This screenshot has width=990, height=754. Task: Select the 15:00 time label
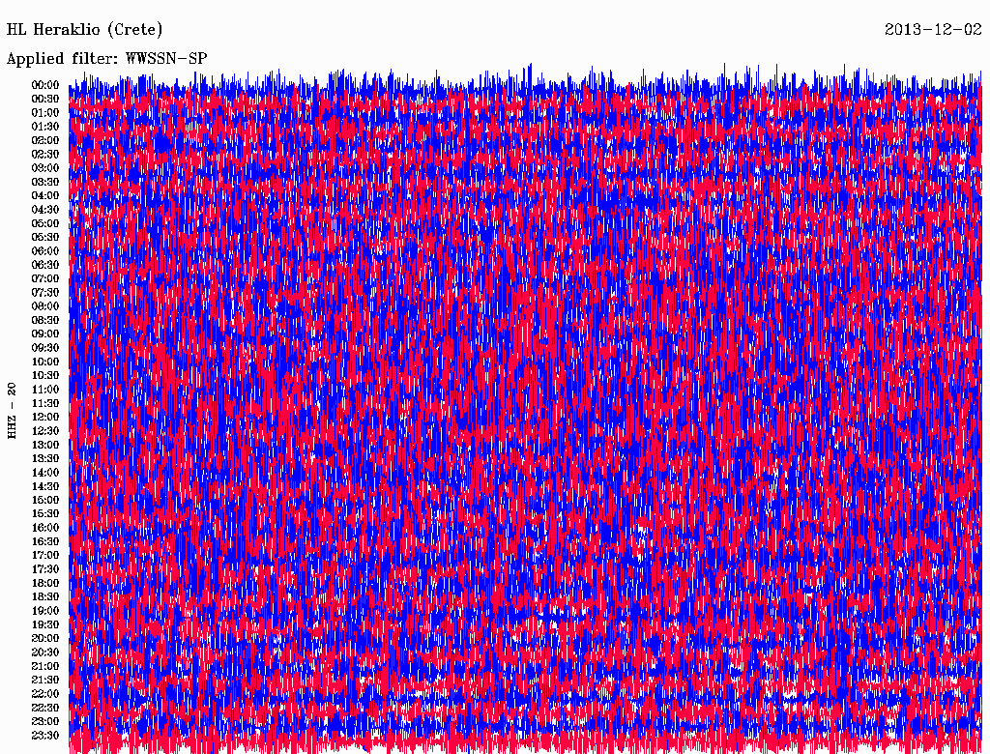(x=45, y=500)
